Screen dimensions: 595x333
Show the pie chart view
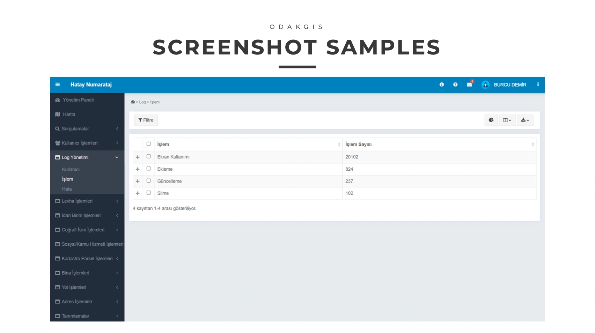(491, 120)
